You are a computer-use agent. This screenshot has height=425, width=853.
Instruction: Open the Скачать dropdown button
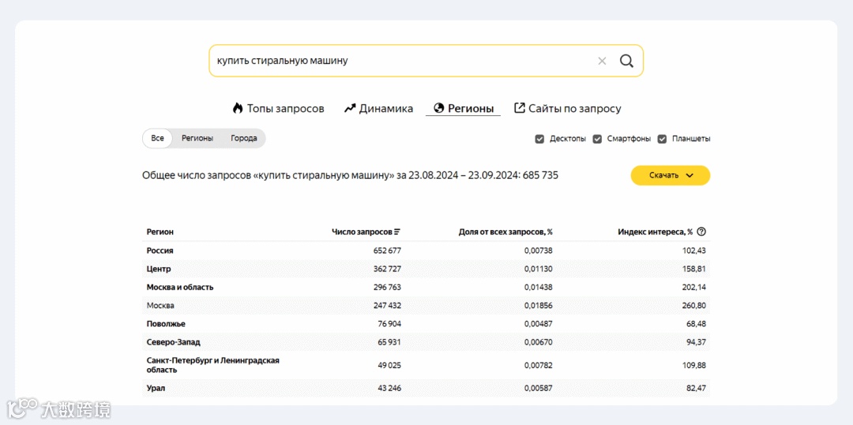pyautogui.click(x=671, y=175)
